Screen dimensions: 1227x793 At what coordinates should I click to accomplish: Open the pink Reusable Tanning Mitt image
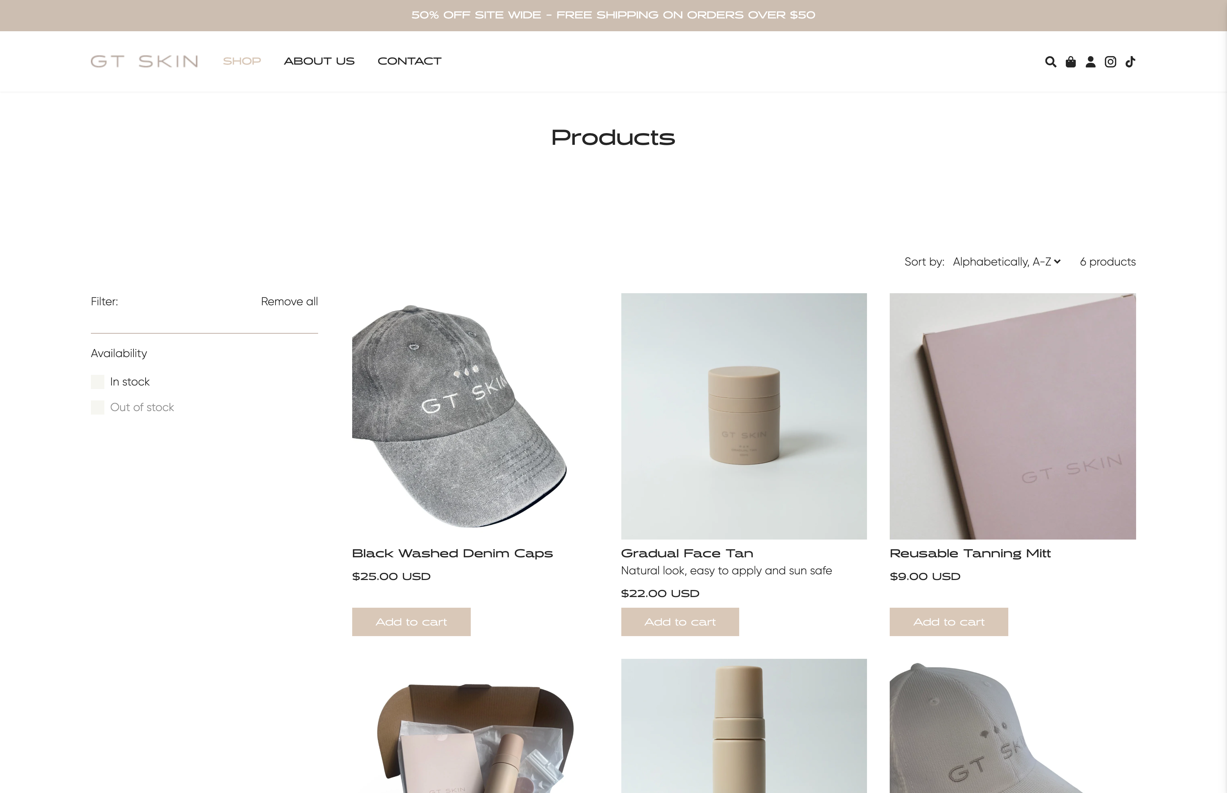(x=1012, y=416)
